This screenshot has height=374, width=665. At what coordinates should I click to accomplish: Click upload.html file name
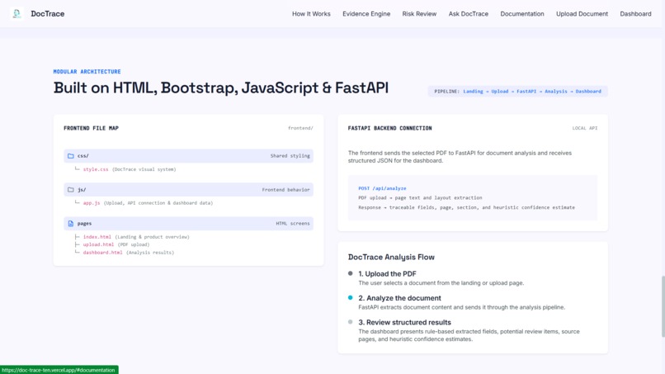[x=98, y=244]
